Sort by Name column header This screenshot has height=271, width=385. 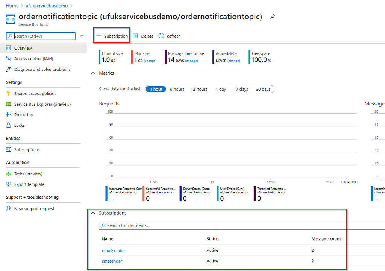(108, 239)
